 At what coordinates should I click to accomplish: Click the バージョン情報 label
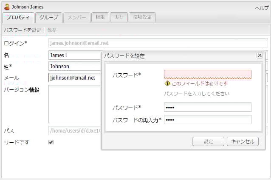tap(22, 90)
